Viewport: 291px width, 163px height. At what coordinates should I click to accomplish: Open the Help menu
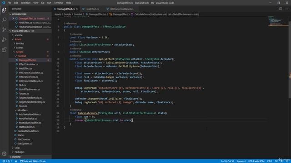69,3
